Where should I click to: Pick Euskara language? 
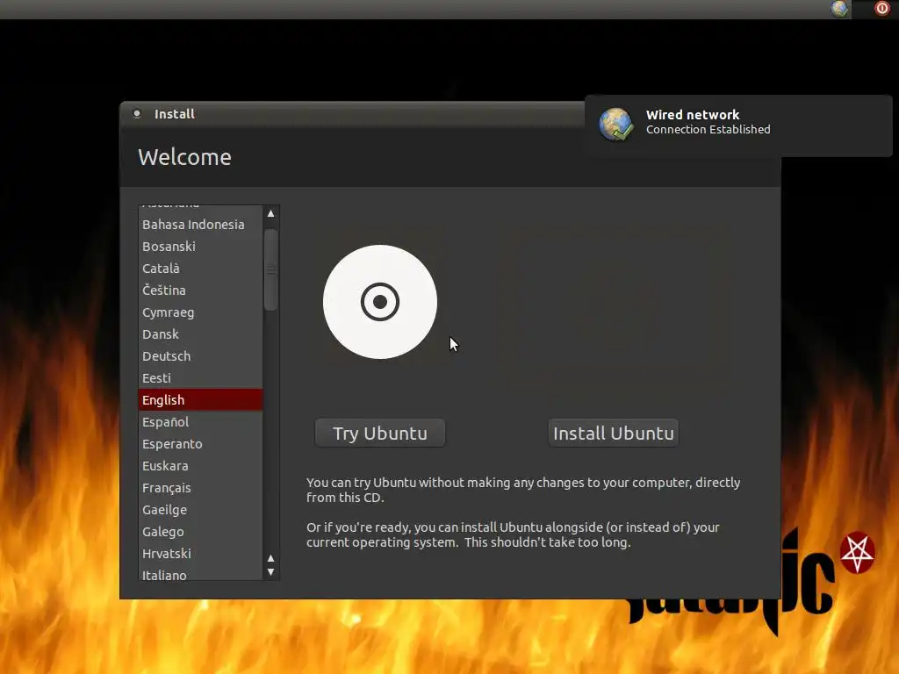point(200,466)
